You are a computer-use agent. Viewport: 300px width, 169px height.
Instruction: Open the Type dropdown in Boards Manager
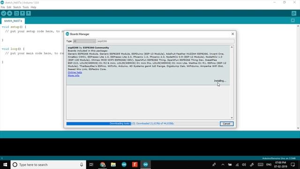click(x=84, y=41)
